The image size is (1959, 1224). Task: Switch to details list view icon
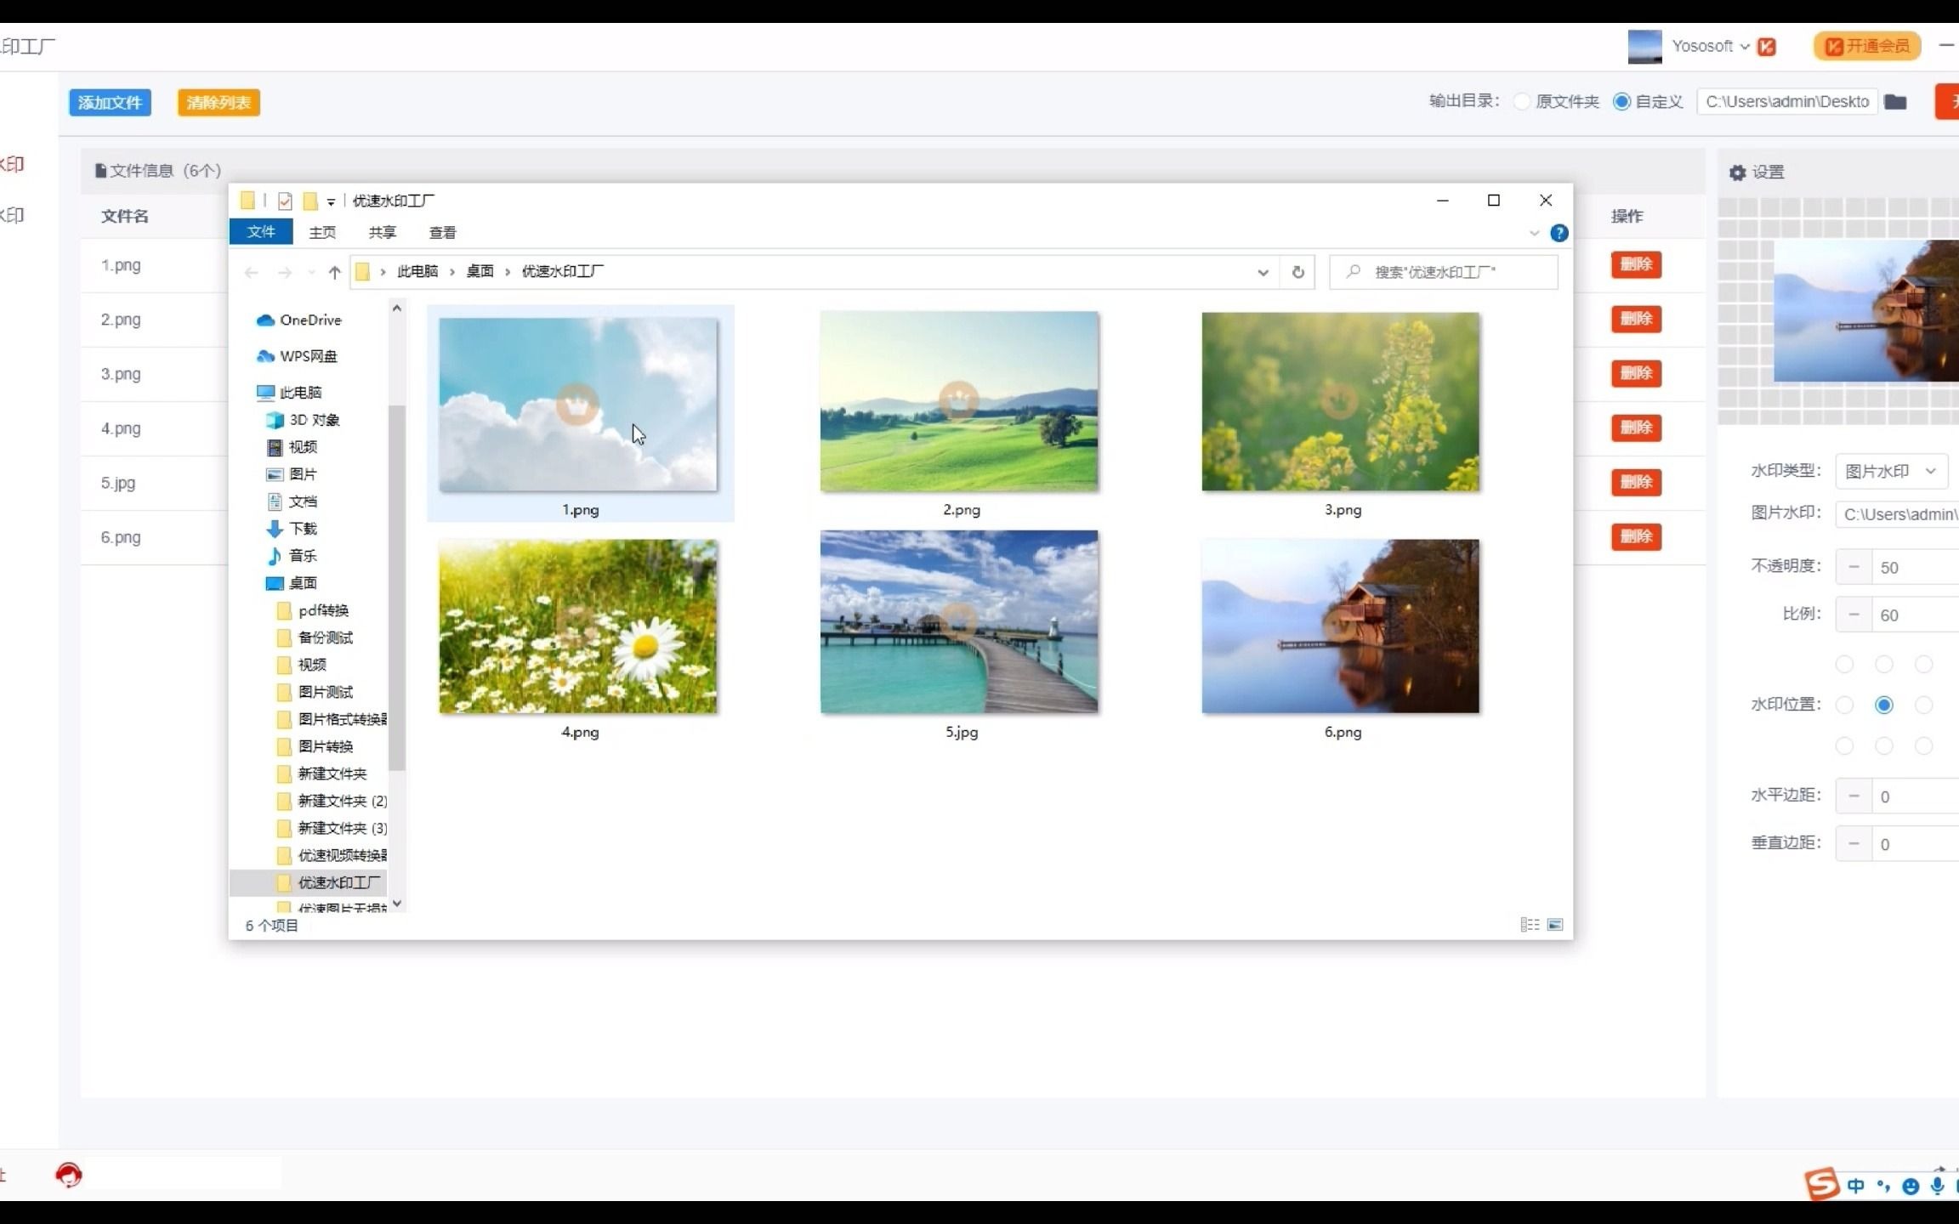(1529, 925)
